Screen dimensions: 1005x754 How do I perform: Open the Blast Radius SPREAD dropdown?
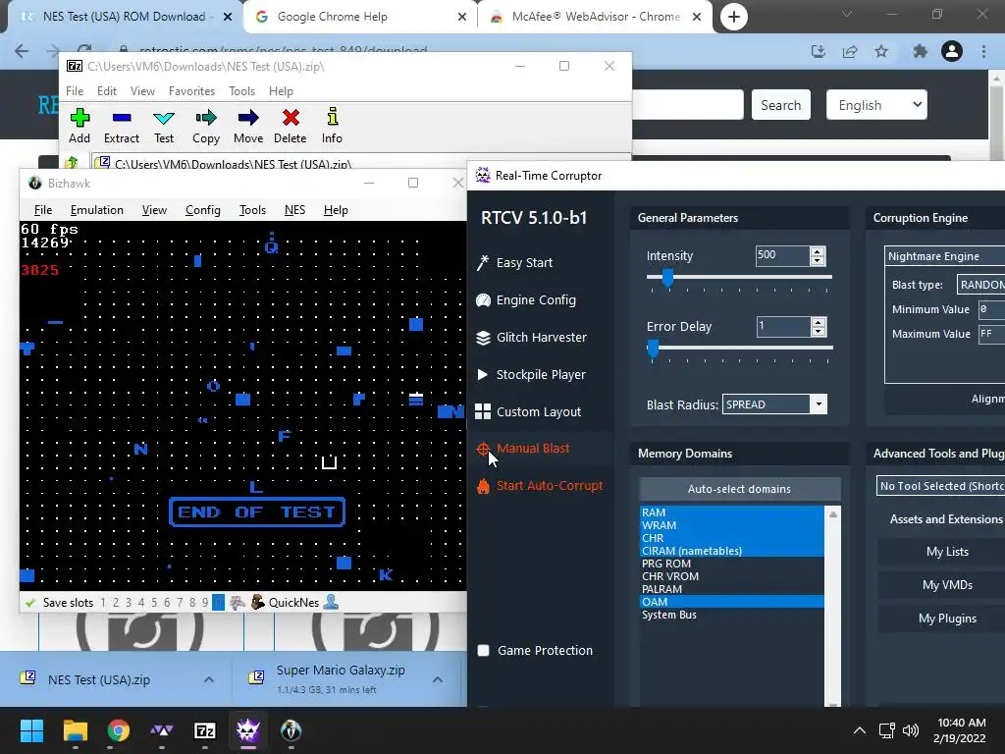(x=819, y=404)
